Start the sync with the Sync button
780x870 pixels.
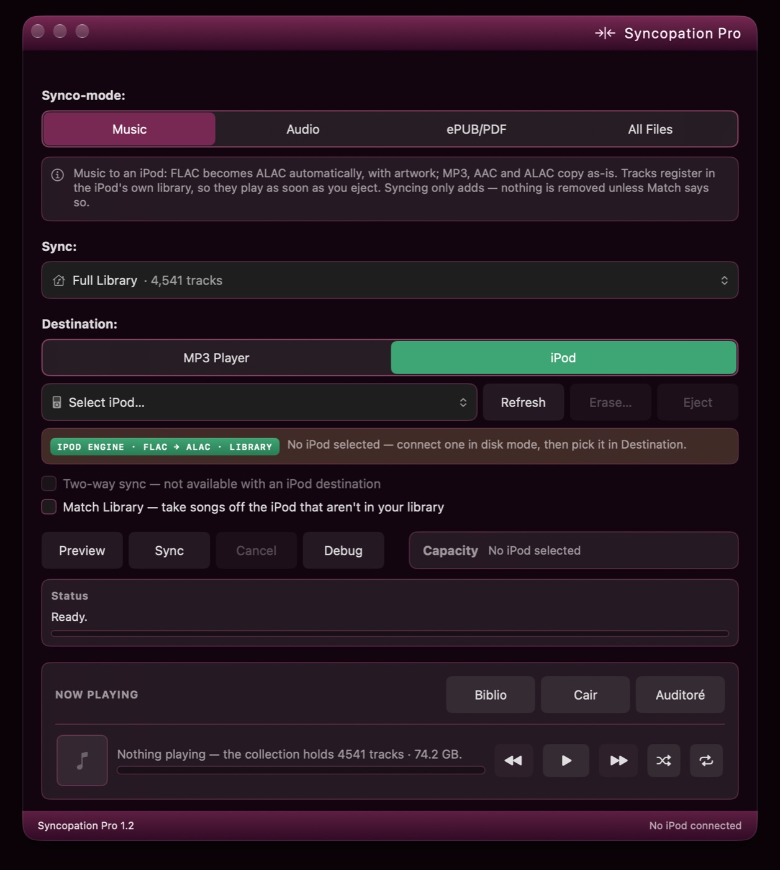169,551
